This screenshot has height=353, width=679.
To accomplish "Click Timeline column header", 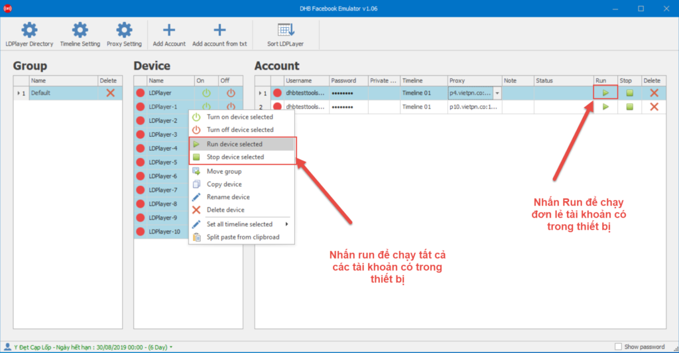I will click(424, 80).
